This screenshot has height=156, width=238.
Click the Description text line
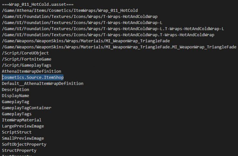click(x=15, y=90)
